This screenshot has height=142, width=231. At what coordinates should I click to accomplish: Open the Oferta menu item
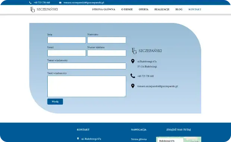(143, 9)
